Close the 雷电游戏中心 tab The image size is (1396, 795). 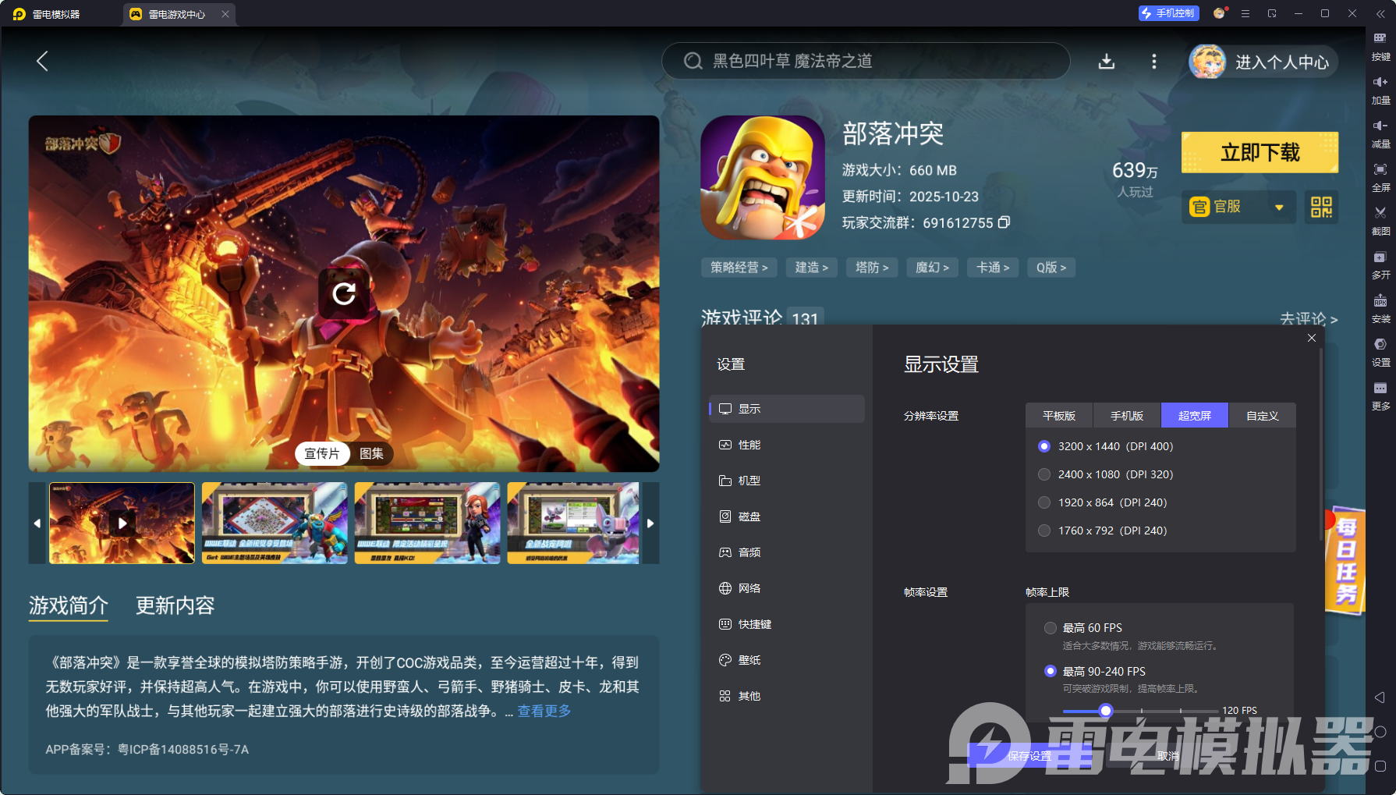(225, 14)
